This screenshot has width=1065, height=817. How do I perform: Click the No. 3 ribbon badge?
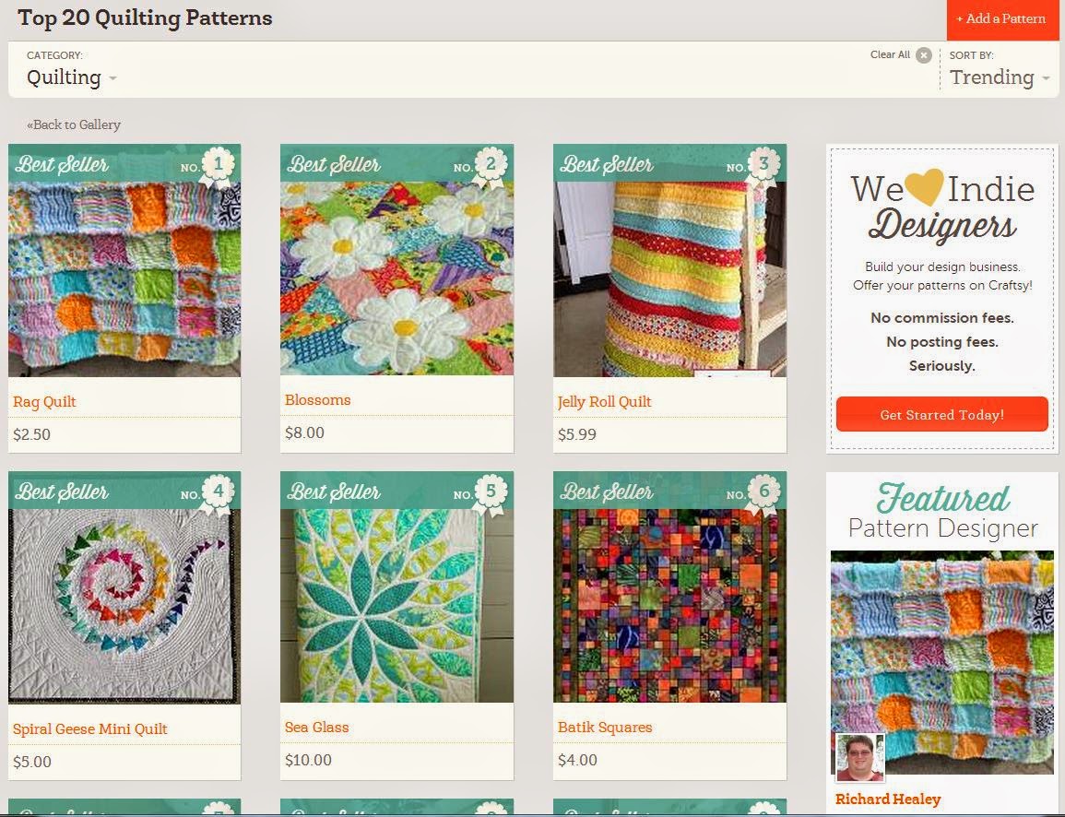tap(763, 165)
